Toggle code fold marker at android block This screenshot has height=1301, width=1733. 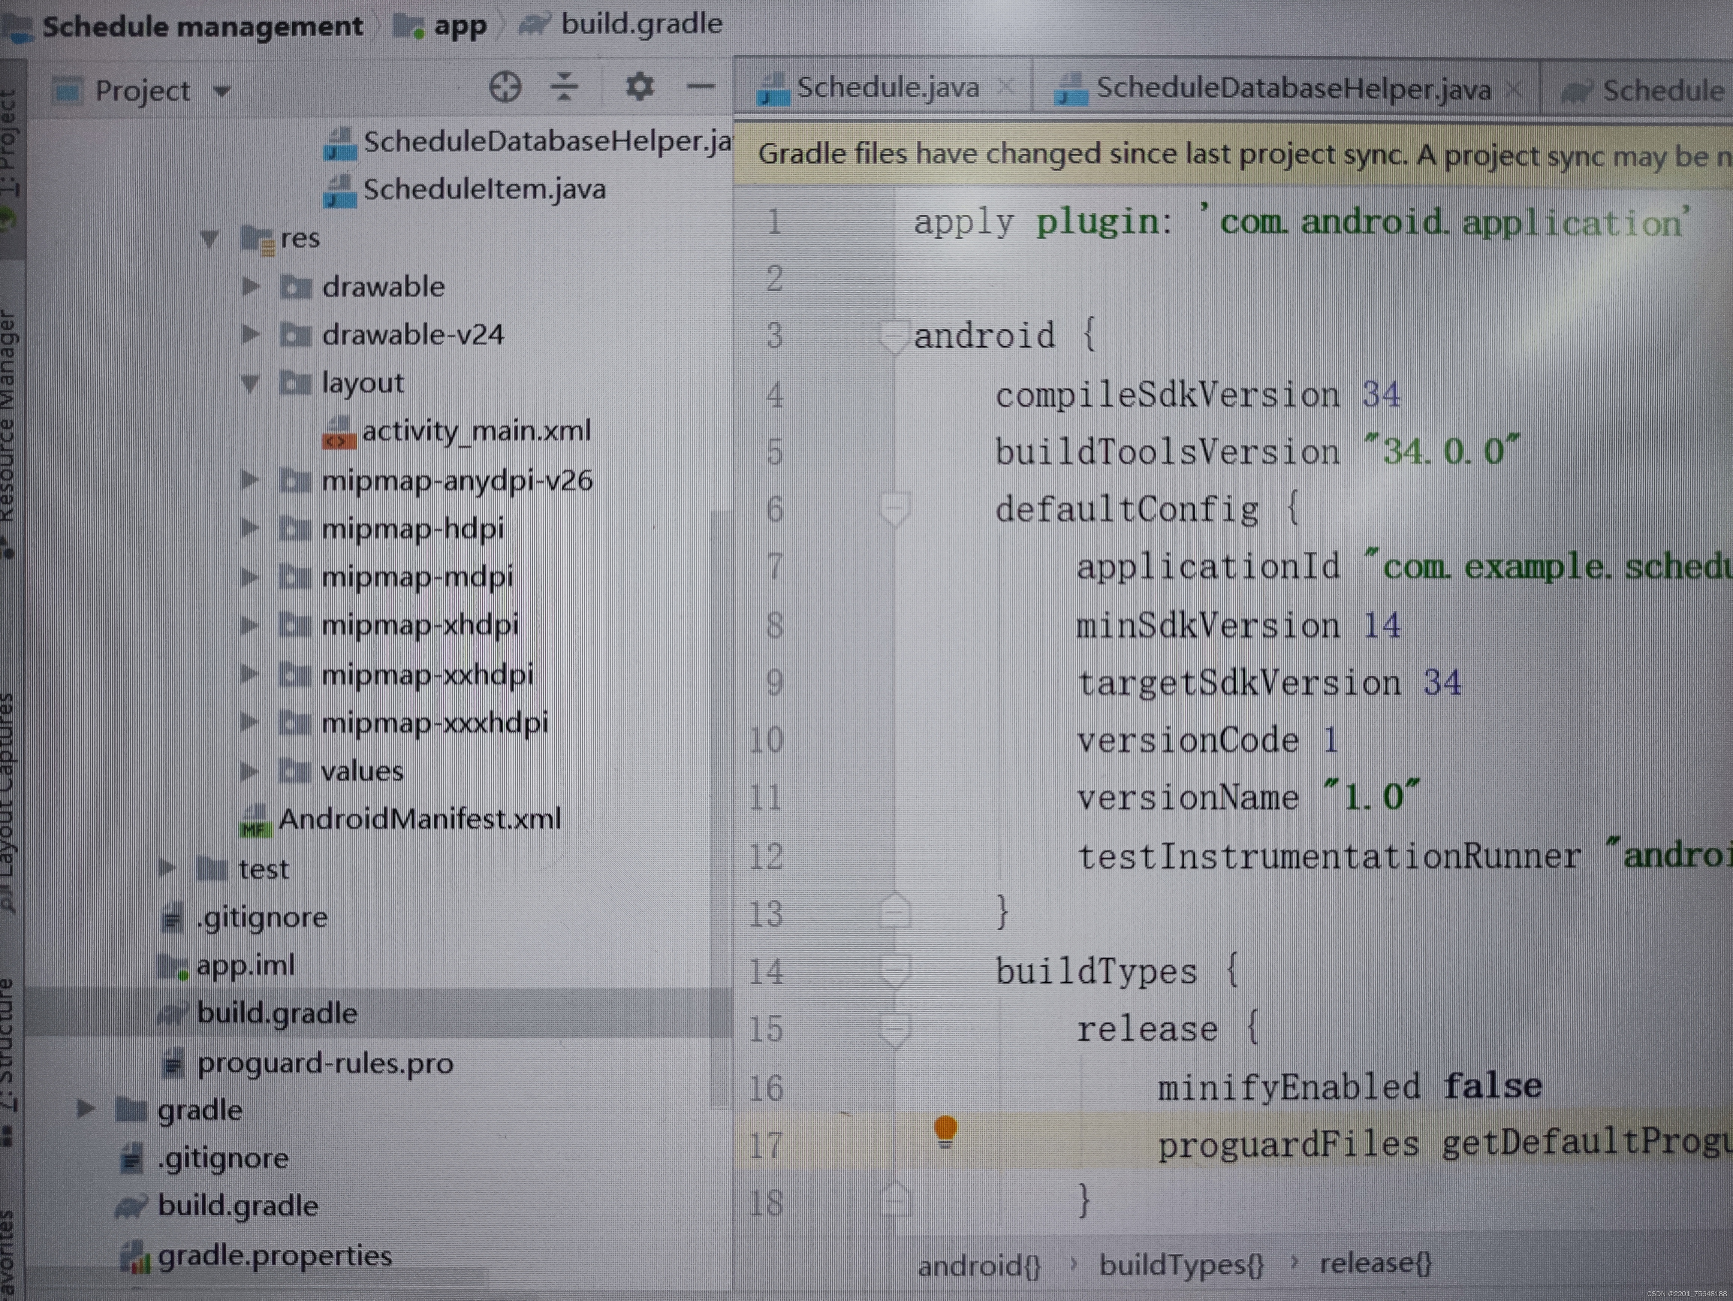pos(894,335)
